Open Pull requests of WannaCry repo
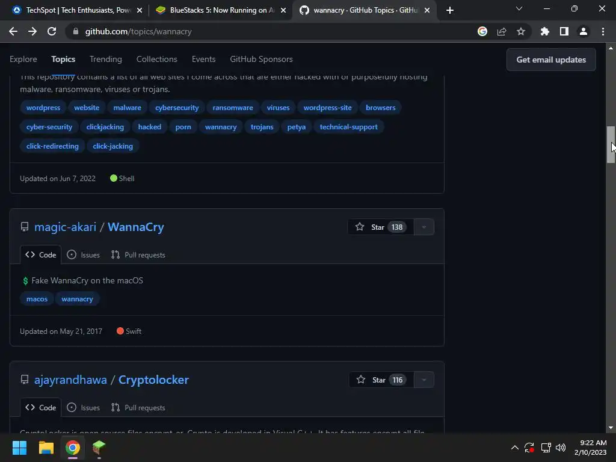 click(138, 254)
